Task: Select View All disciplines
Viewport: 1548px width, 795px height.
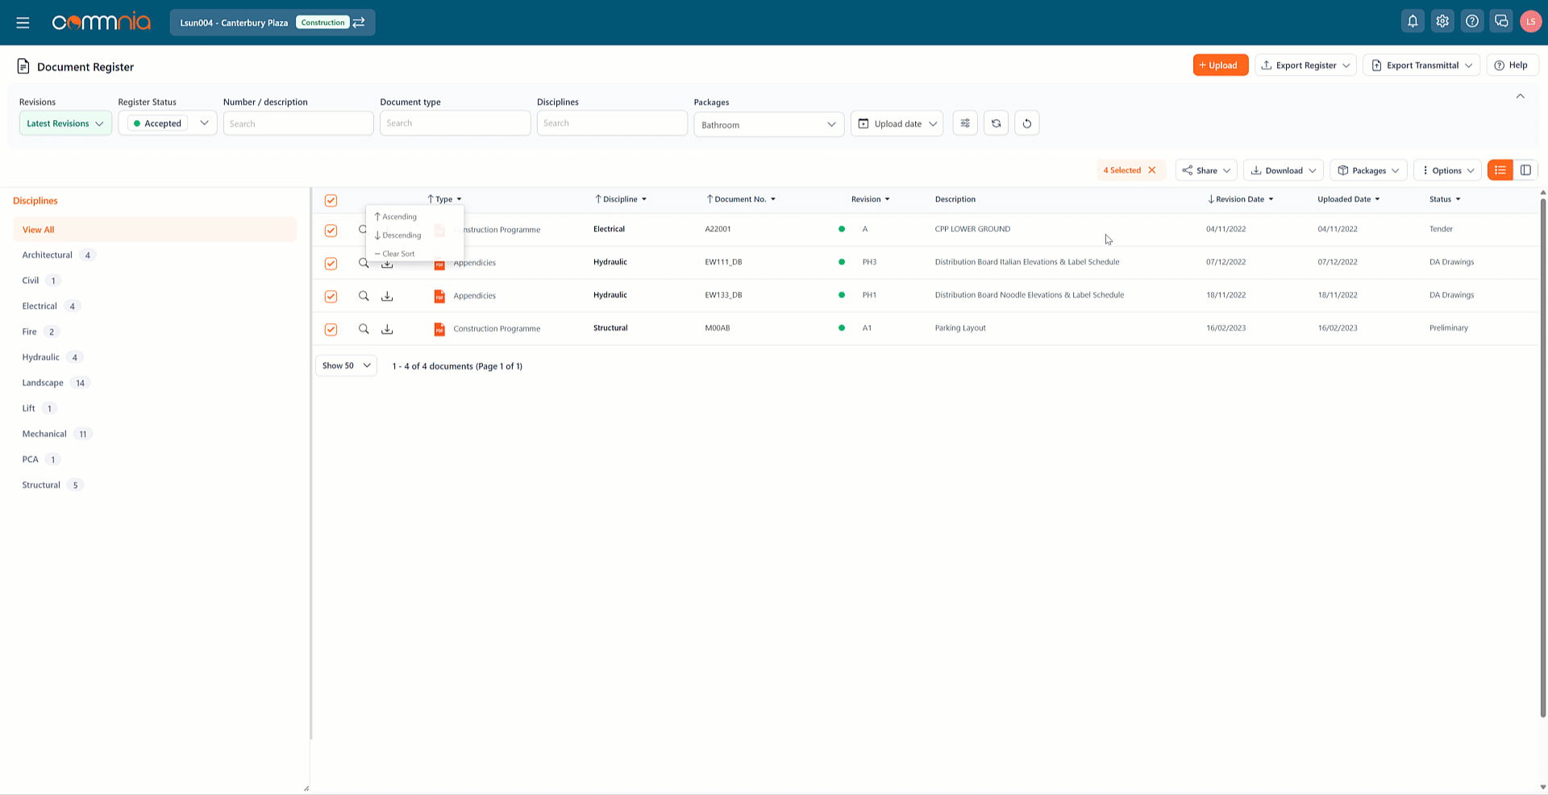Action: click(155, 230)
